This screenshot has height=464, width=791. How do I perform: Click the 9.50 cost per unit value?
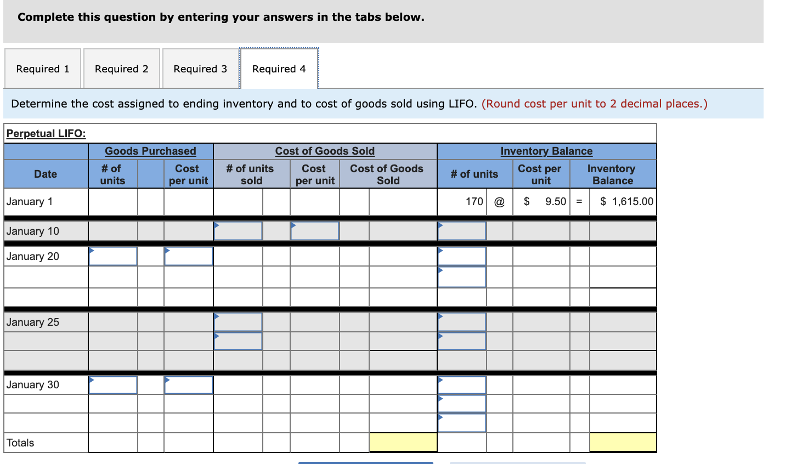pos(556,201)
